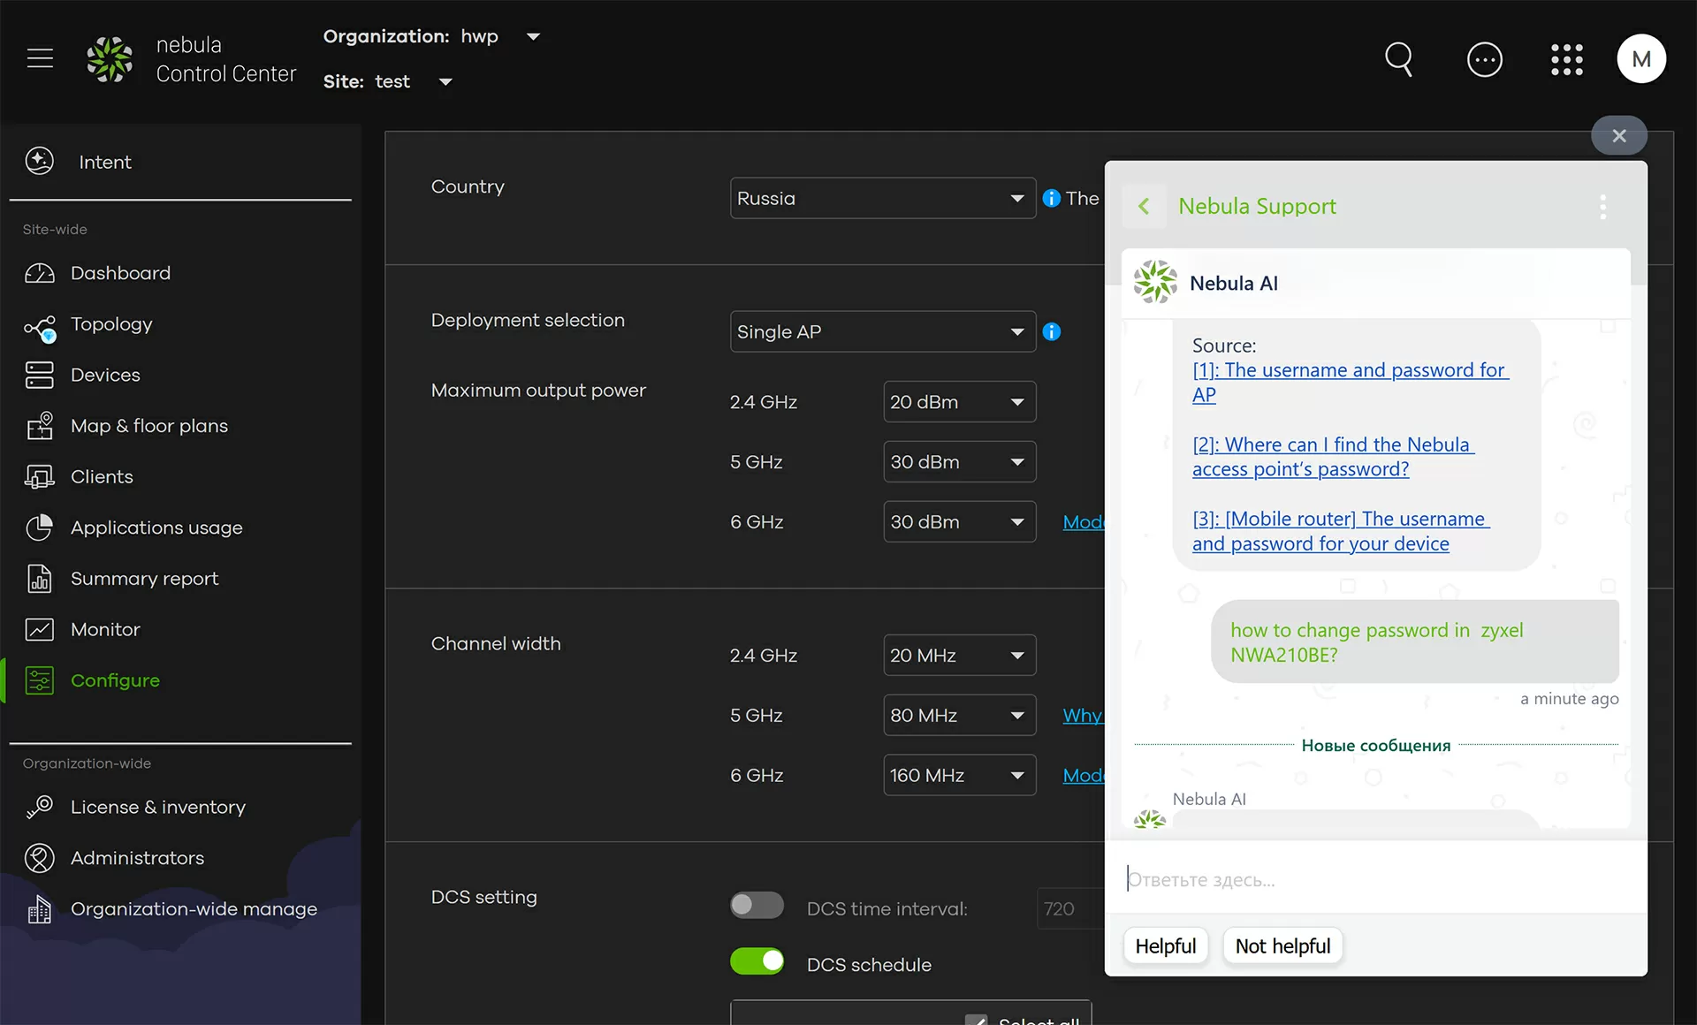Click Model link beside 6 GHz 160 MHz

[1084, 775]
